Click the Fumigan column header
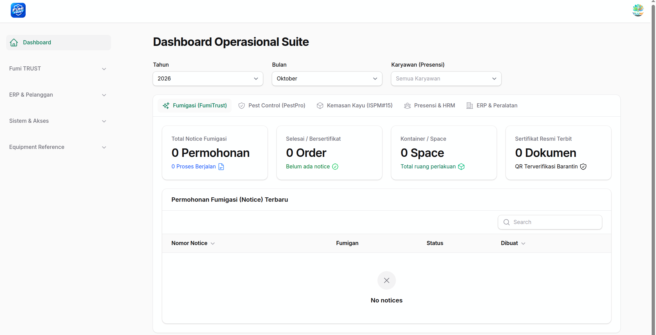This screenshot has width=656, height=335. click(347, 243)
